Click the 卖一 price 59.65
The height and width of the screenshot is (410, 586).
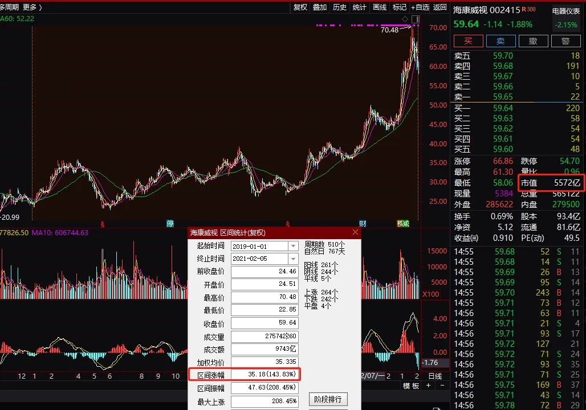[x=503, y=97]
